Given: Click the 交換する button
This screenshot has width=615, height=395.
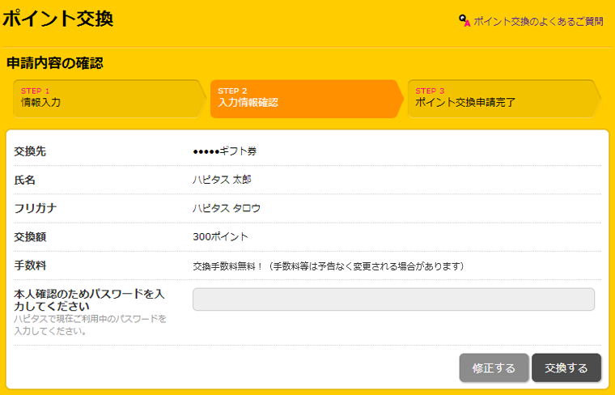Looking at the screenshot, I should [566, 368].
